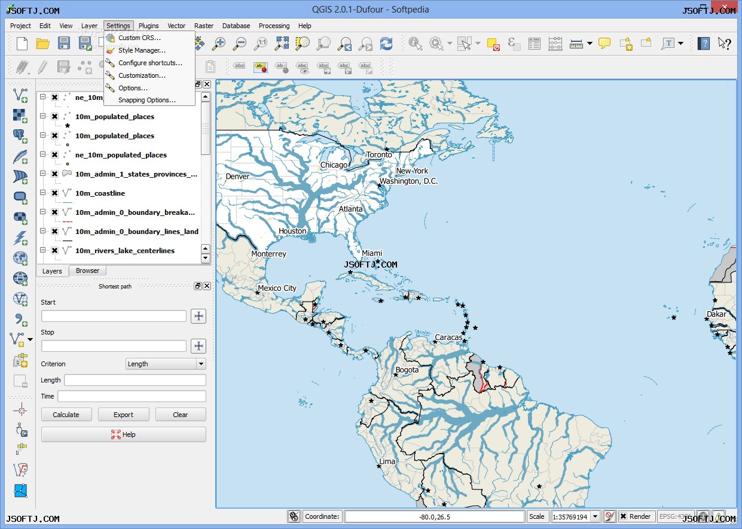Click Add SpatiaLite Layer feather icon
The height and width of the screenshot is (529, 742).
[20, 156]
